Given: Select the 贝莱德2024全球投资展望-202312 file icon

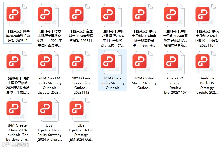Looking at the screenshot, I should coord(17,16).
